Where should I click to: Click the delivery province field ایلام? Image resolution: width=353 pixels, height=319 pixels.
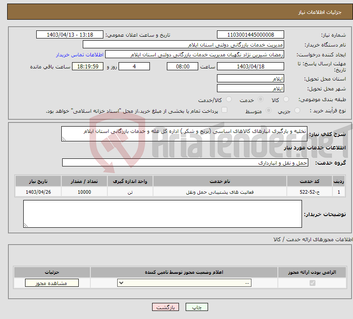tap(251, 79)
